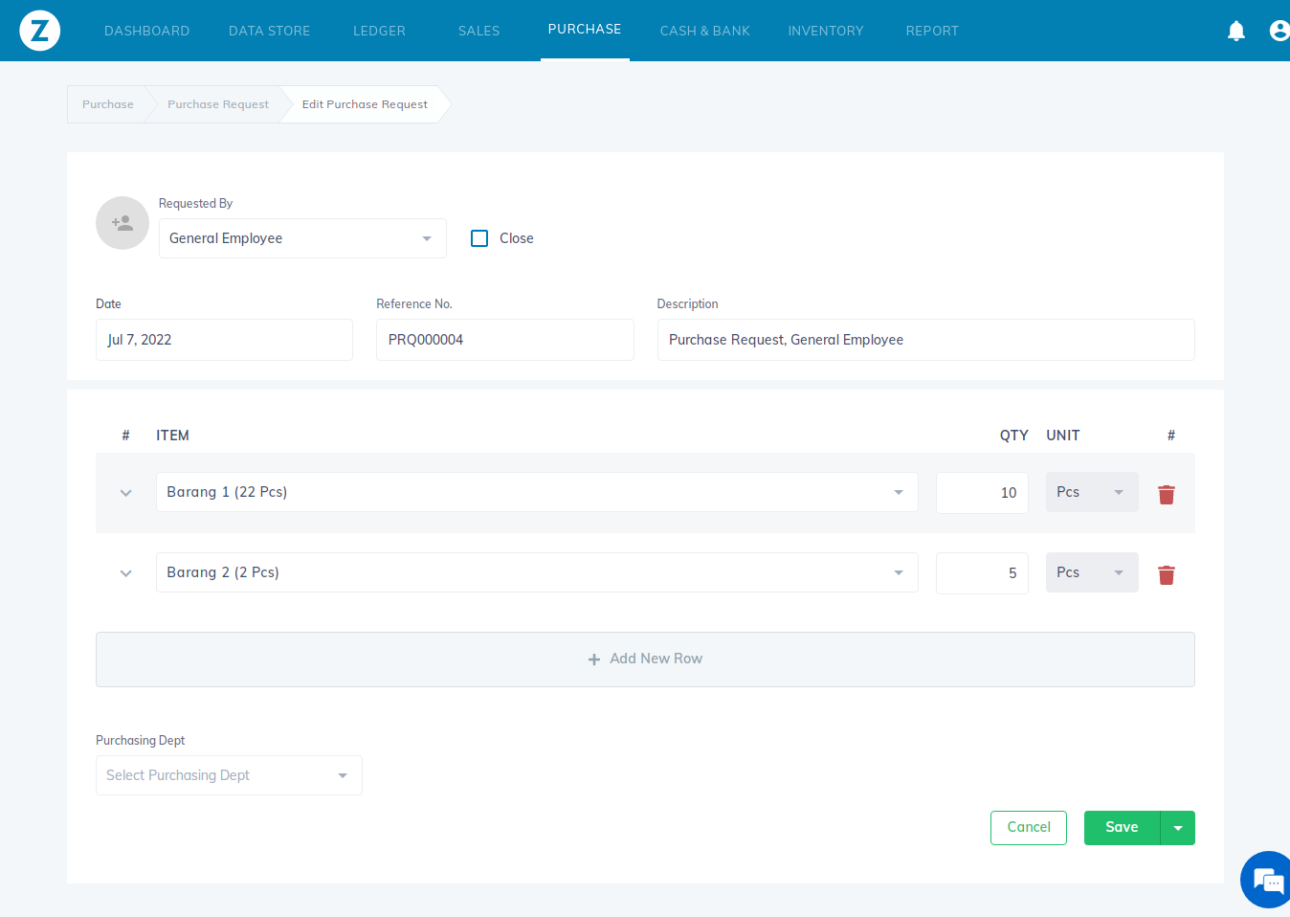Open the Barang 1 item dropdown
Viewport: 1290px width, 917px height.
click(x=537, y=492)
